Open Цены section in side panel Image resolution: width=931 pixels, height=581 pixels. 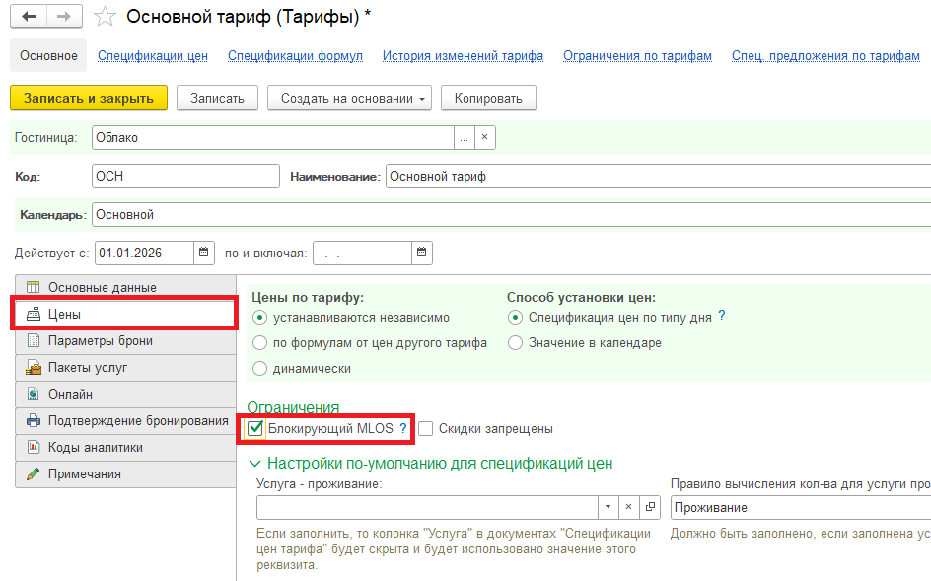coord(126,314)
